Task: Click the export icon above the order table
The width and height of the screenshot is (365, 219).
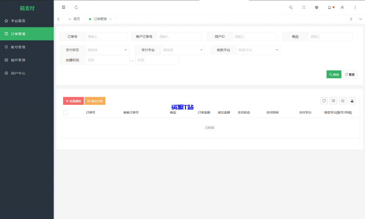Action: [x=352, y=101]
